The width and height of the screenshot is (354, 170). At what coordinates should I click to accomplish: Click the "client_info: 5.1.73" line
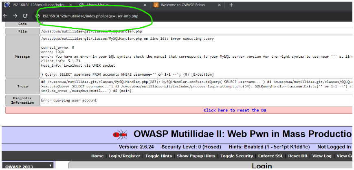pos(61,61)
